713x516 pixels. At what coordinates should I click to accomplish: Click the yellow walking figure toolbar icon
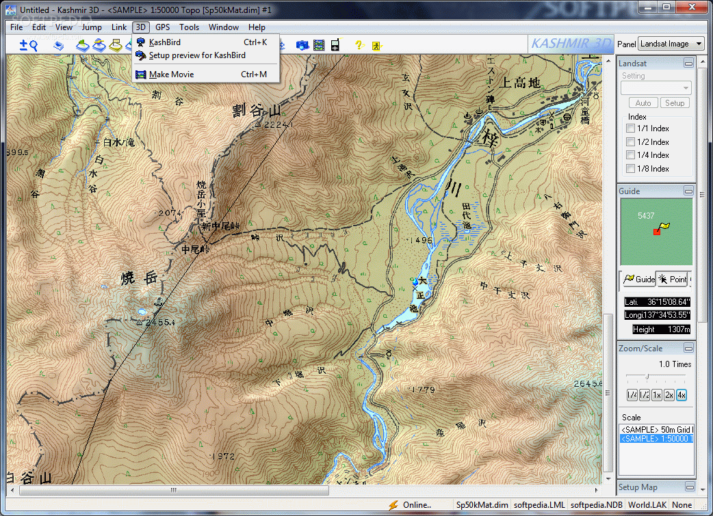[376, 45]
